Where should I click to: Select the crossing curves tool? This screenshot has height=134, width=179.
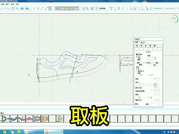(38, 9)
